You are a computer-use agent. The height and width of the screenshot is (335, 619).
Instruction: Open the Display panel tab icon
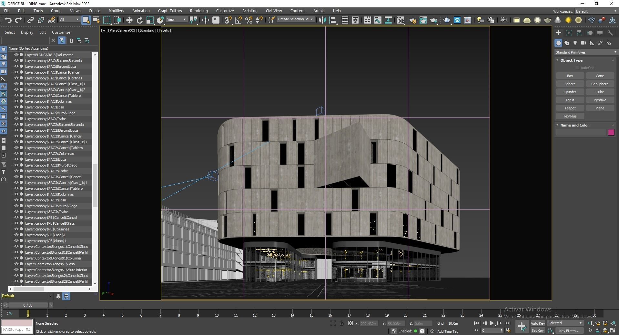point(600,33)
